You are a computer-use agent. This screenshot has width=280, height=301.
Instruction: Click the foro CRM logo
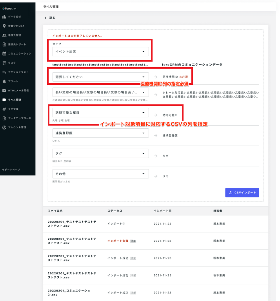coord(9,9)
